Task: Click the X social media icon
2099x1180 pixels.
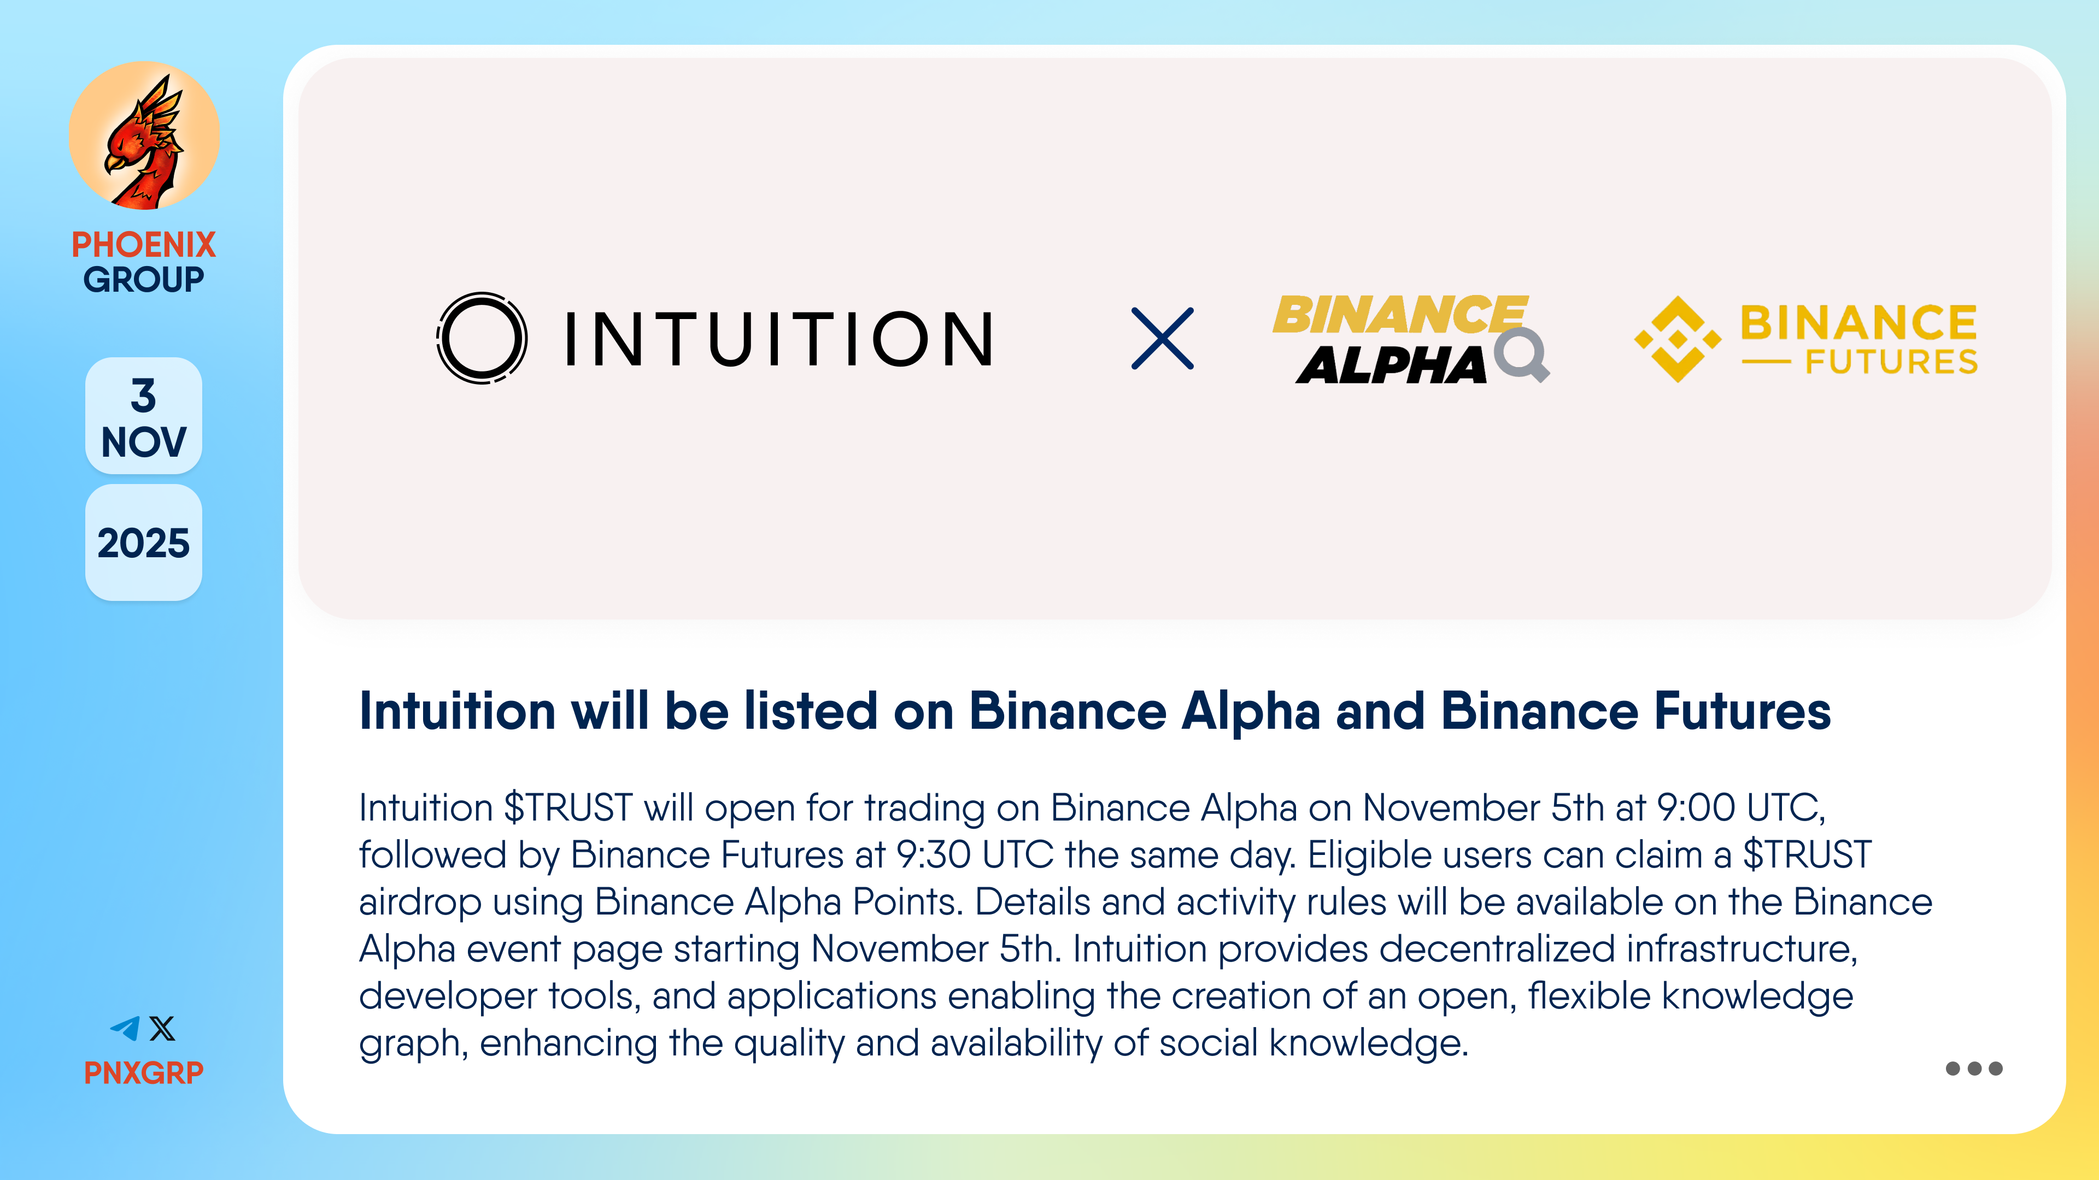Action: (163, 1028)
